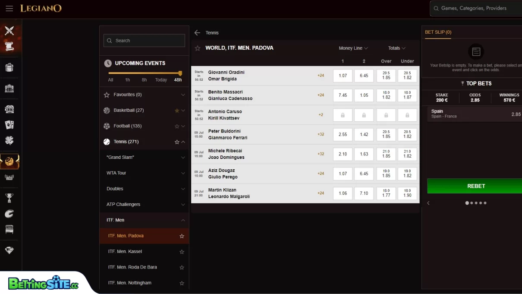Image resolution: width=522 pixels, height=294 pixels.
Task: Select the 1h time filter
Action: [x=128, y=80]
